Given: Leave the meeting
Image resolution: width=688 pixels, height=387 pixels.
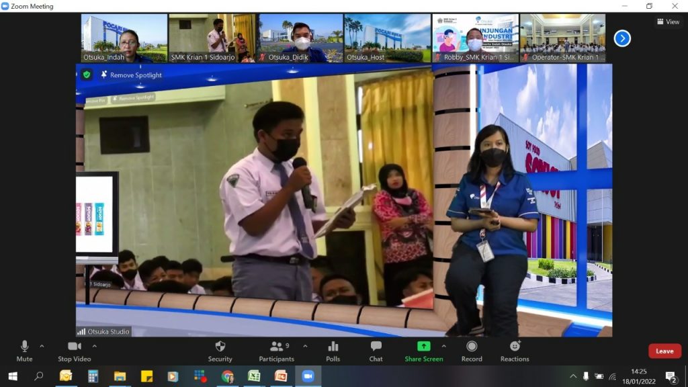Looking at the screenshot, I should point(664,351).
